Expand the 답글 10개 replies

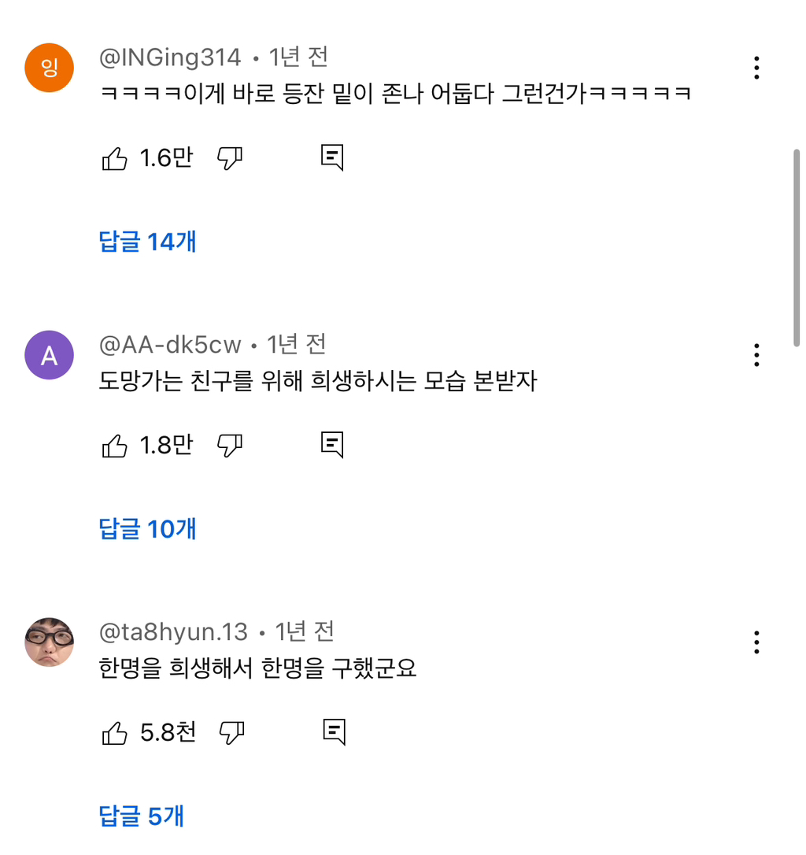pos(148,529)
